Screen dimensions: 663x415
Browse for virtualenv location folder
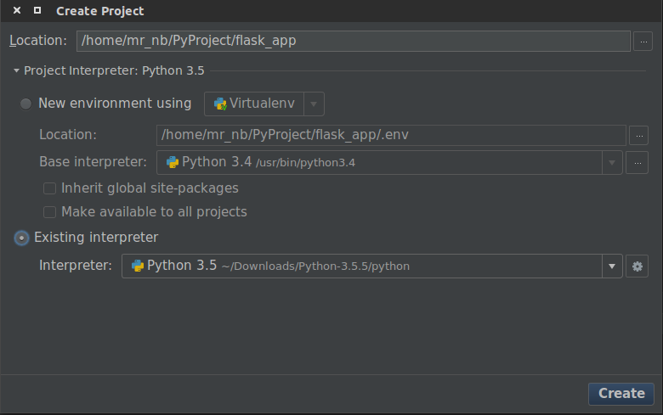638,135
